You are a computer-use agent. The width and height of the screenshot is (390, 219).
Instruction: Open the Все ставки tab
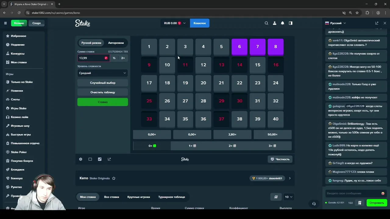click(x=112, y=197)
